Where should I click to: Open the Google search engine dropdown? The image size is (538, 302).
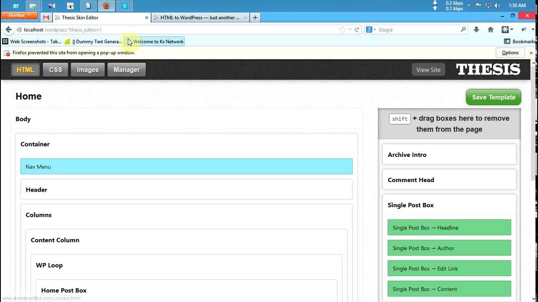pyautogui.click(x=371, y=30)
